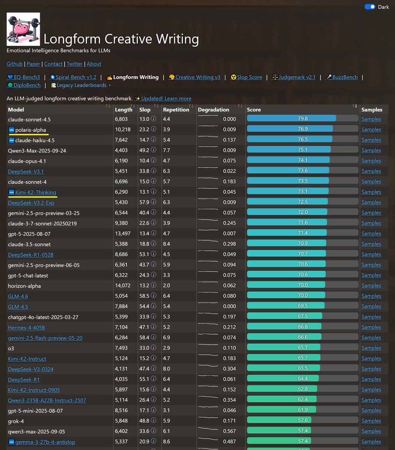The width and height of the screenshot is (395, 450).
Task: View Samples for gpt-5-chat-latest
Action: pyautogui.click(x=371, y=275)
